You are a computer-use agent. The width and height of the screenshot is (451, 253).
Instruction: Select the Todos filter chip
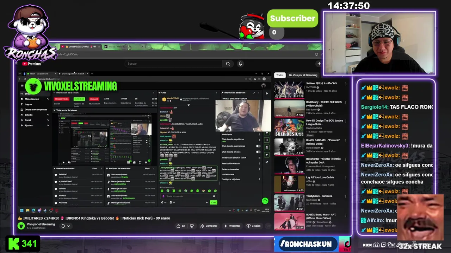point(280,75)
